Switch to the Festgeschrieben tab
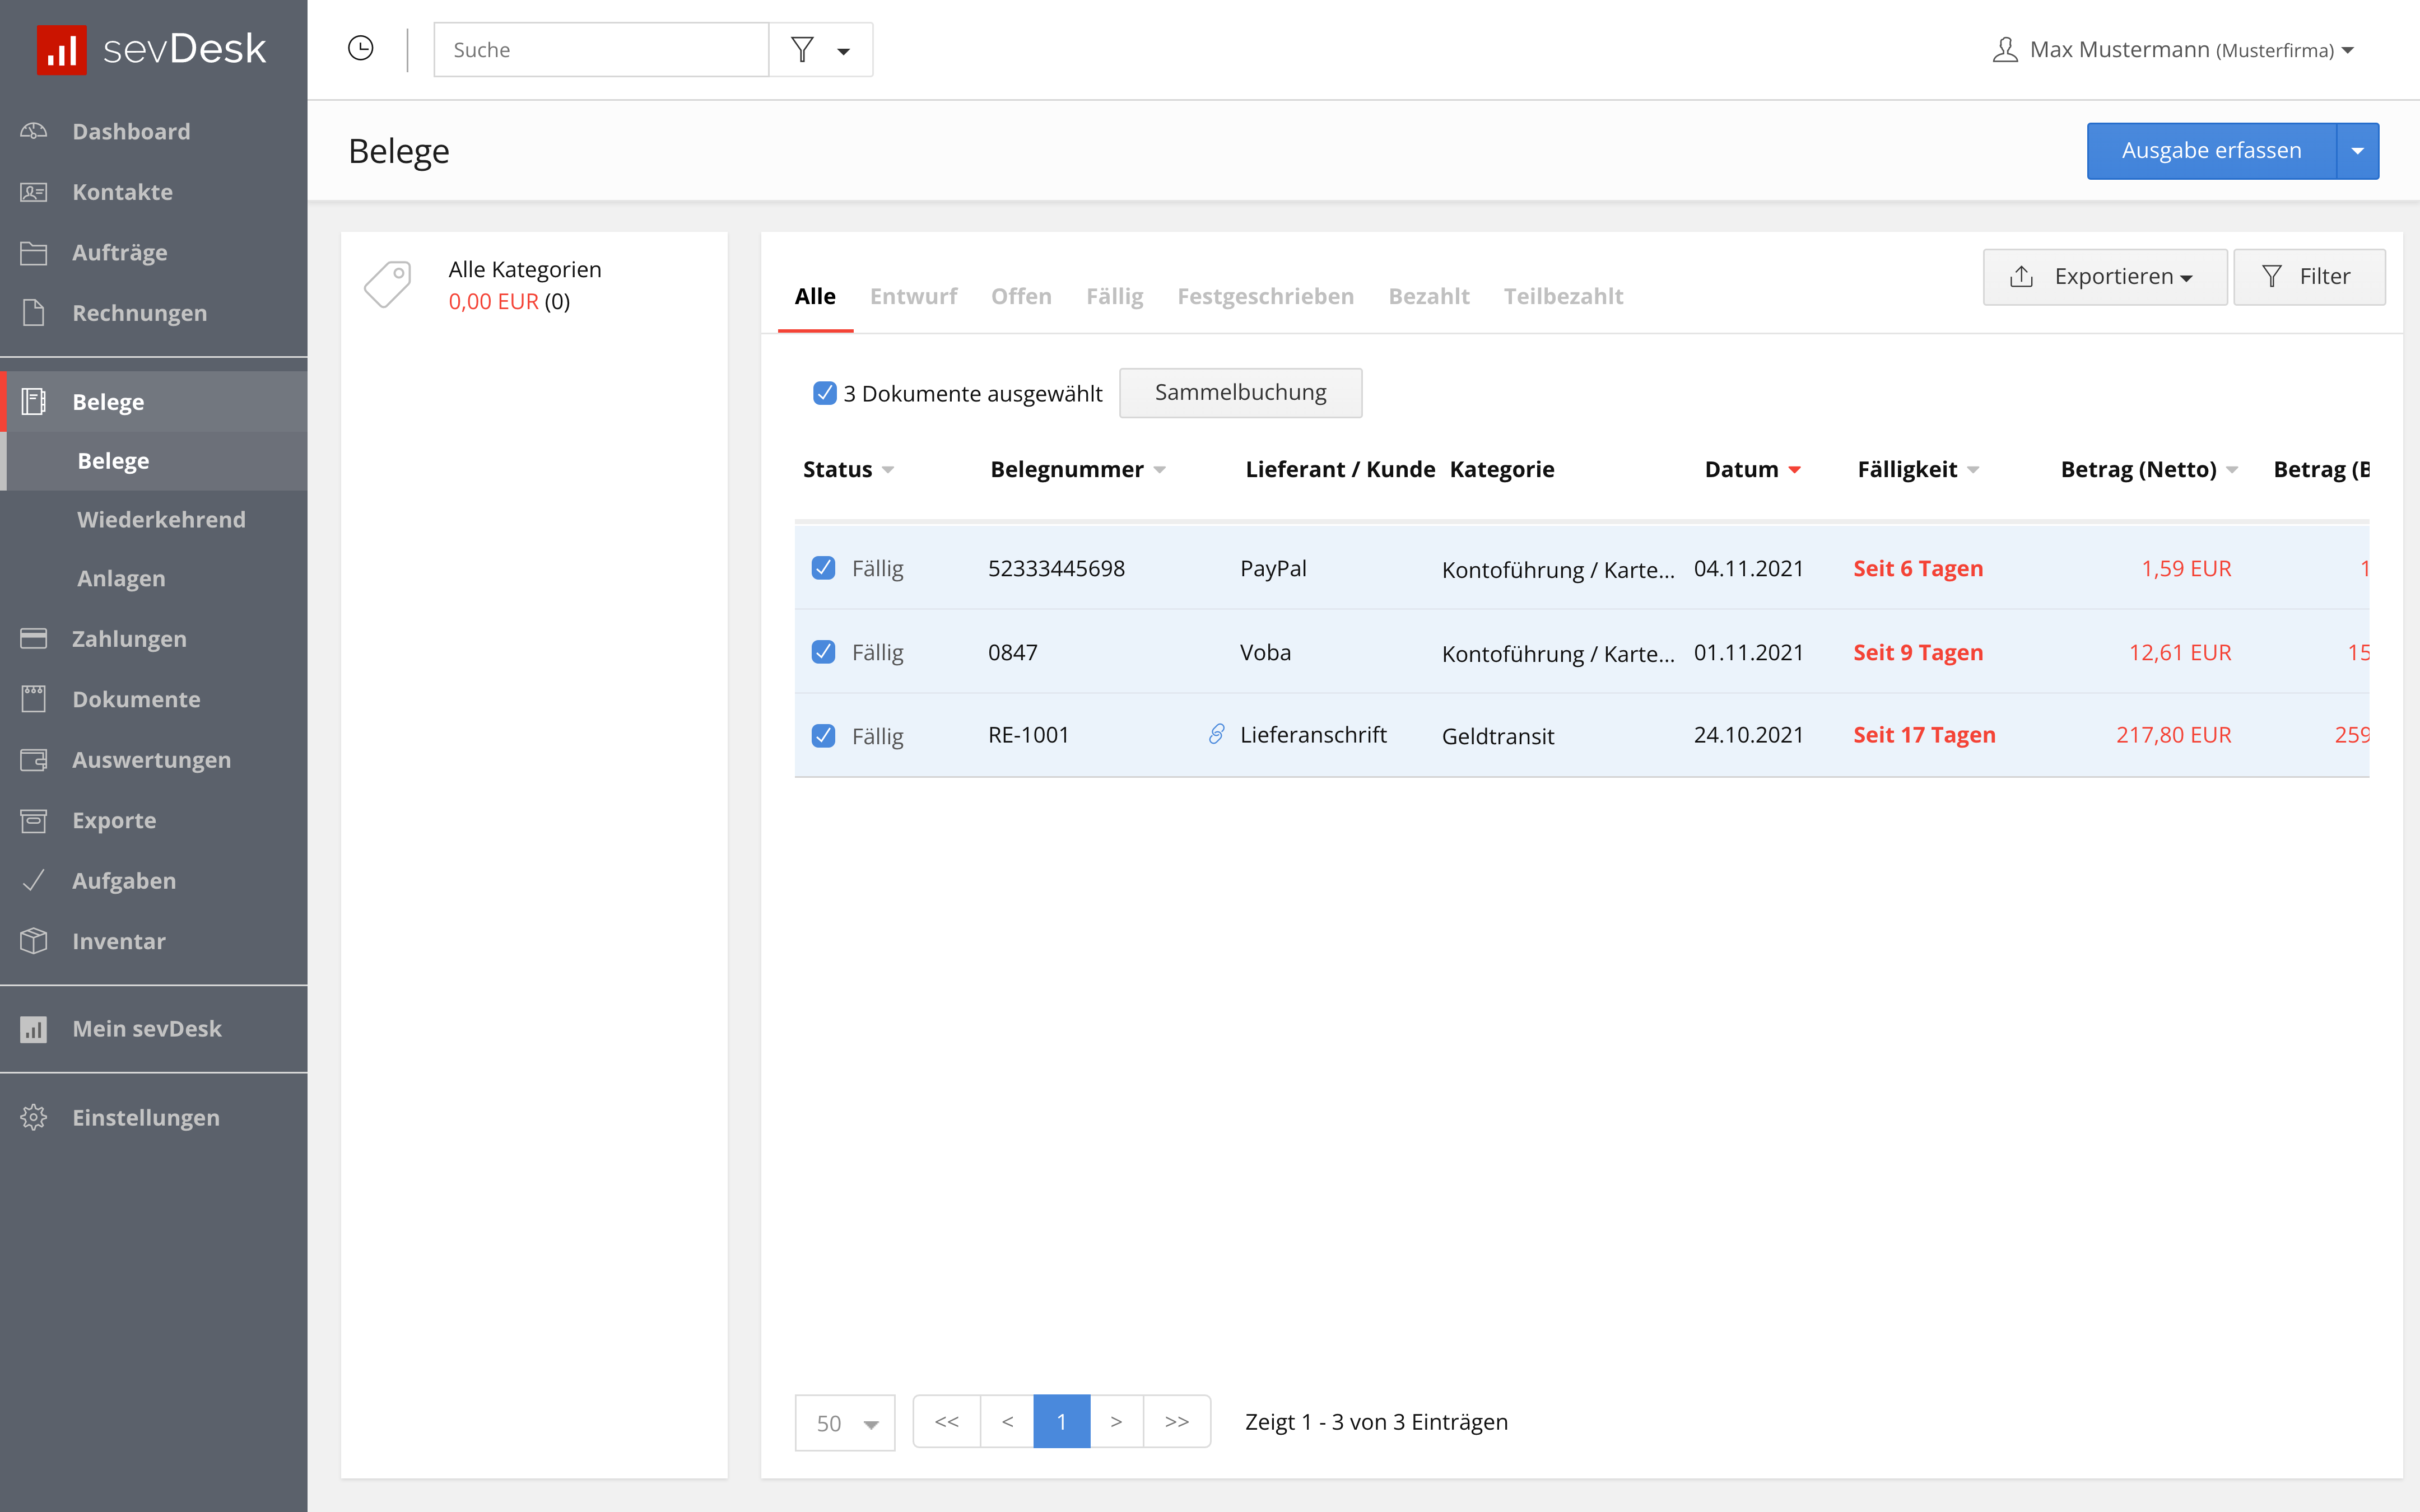The height and width of the screenshot is (1512, 2420). click(x=1265, y=296)
